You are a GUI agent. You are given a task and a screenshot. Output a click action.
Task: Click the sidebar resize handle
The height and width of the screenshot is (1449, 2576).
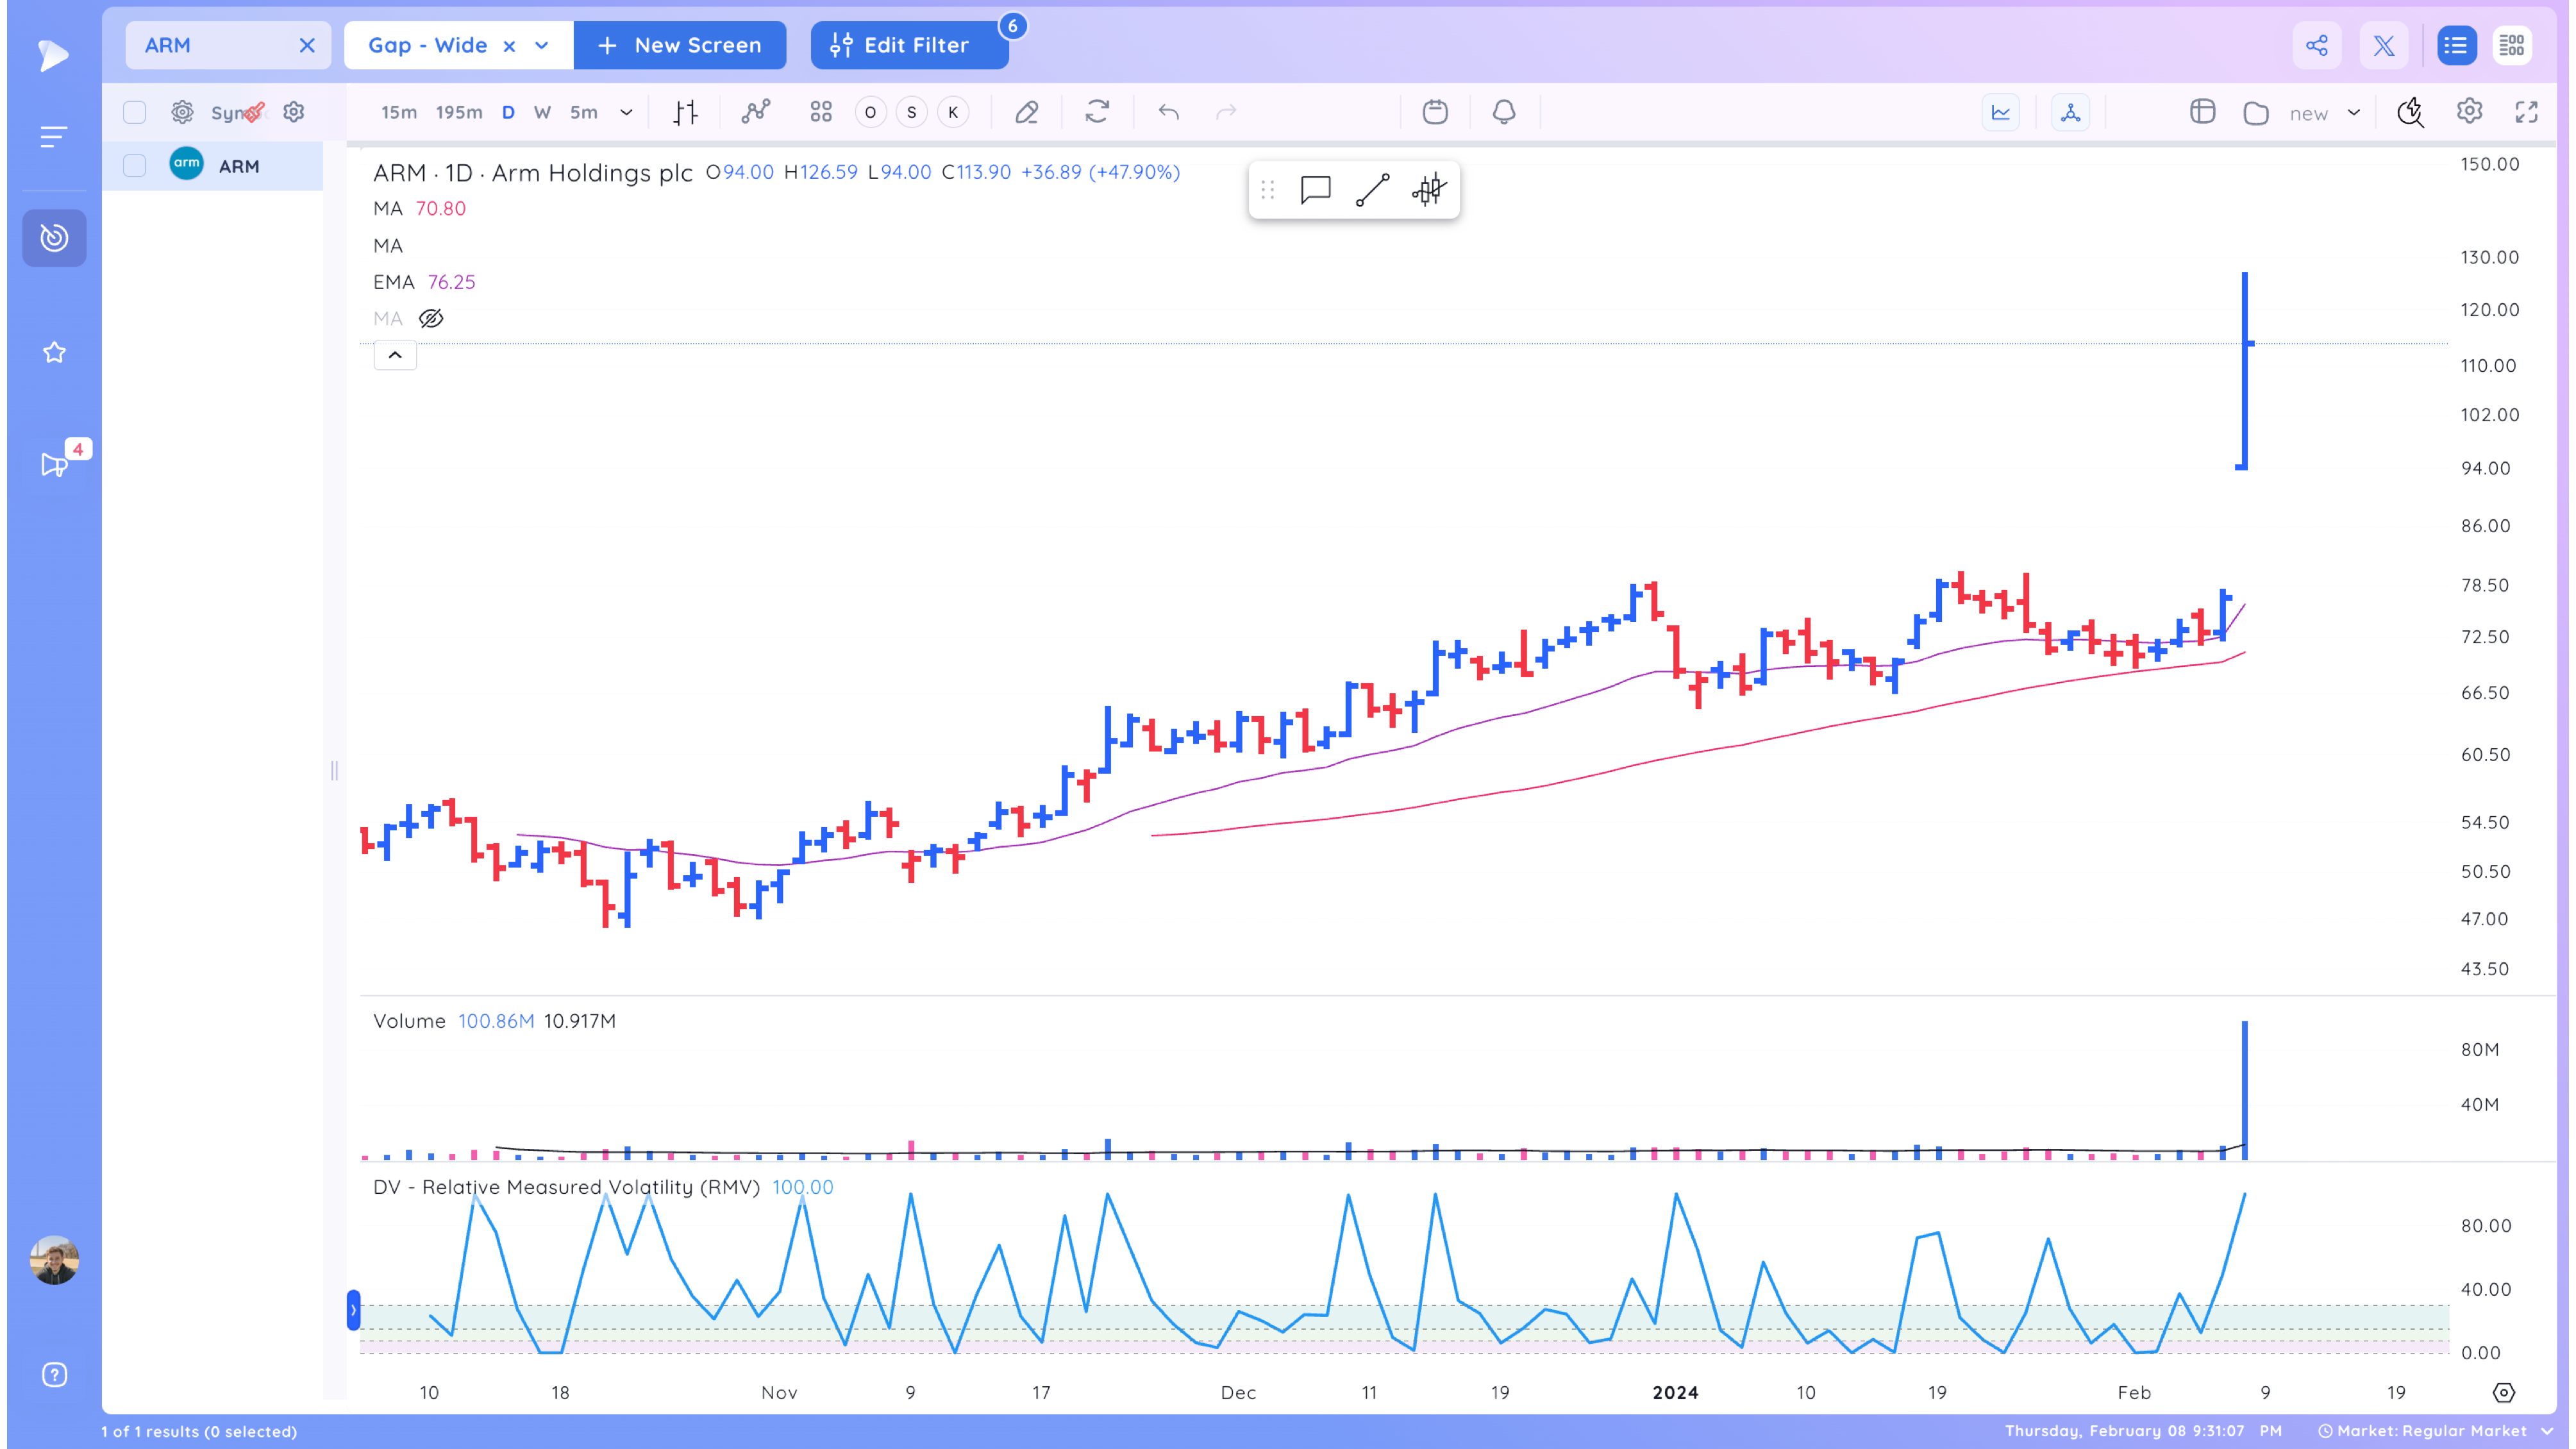click(x=334, y=770)
